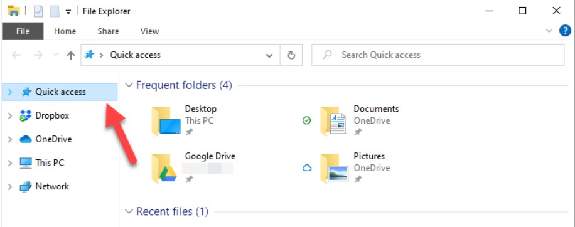Expand the ribbon with the chevron
Viewport: 575px width, 227px height.
549,31
